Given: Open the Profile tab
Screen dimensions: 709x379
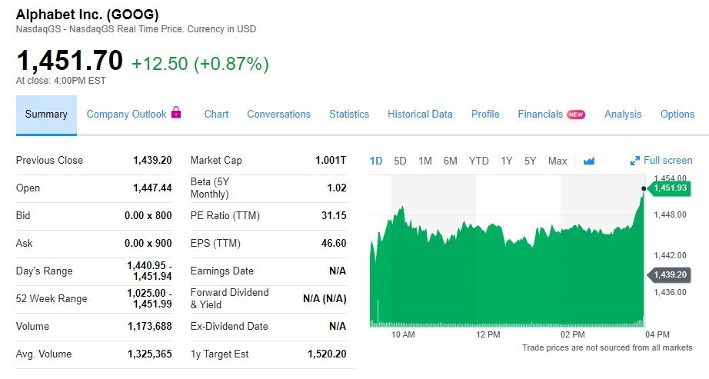Looking at the screenshot, I should click(485, 115).
